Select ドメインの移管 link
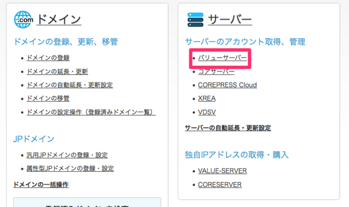This screenshot has height=207, width=349. (x=48, y=98)
